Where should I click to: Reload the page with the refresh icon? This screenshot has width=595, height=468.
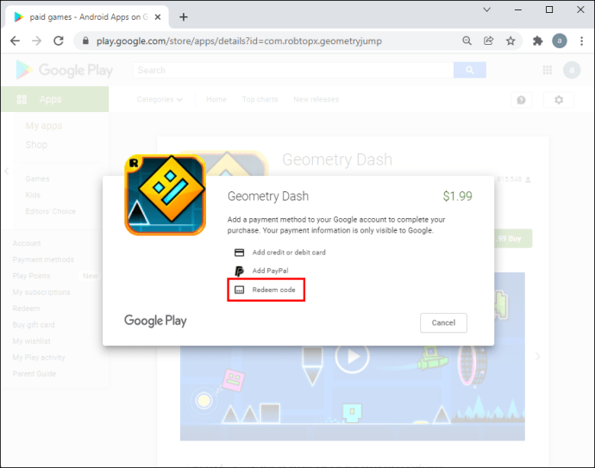click(59, 41)
